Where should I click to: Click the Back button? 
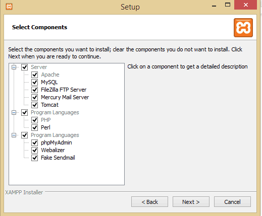point(149,202)
